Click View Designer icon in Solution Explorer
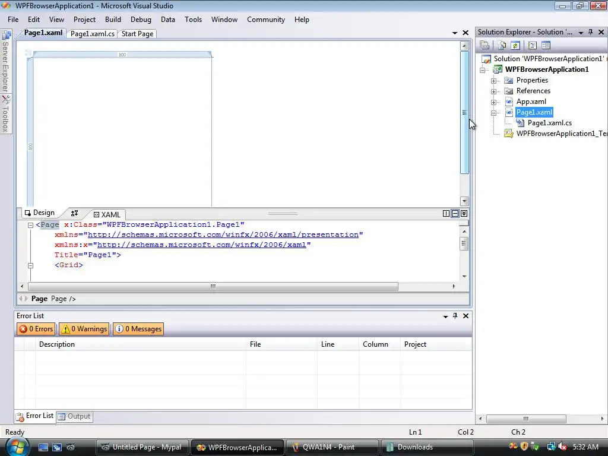 546,45
